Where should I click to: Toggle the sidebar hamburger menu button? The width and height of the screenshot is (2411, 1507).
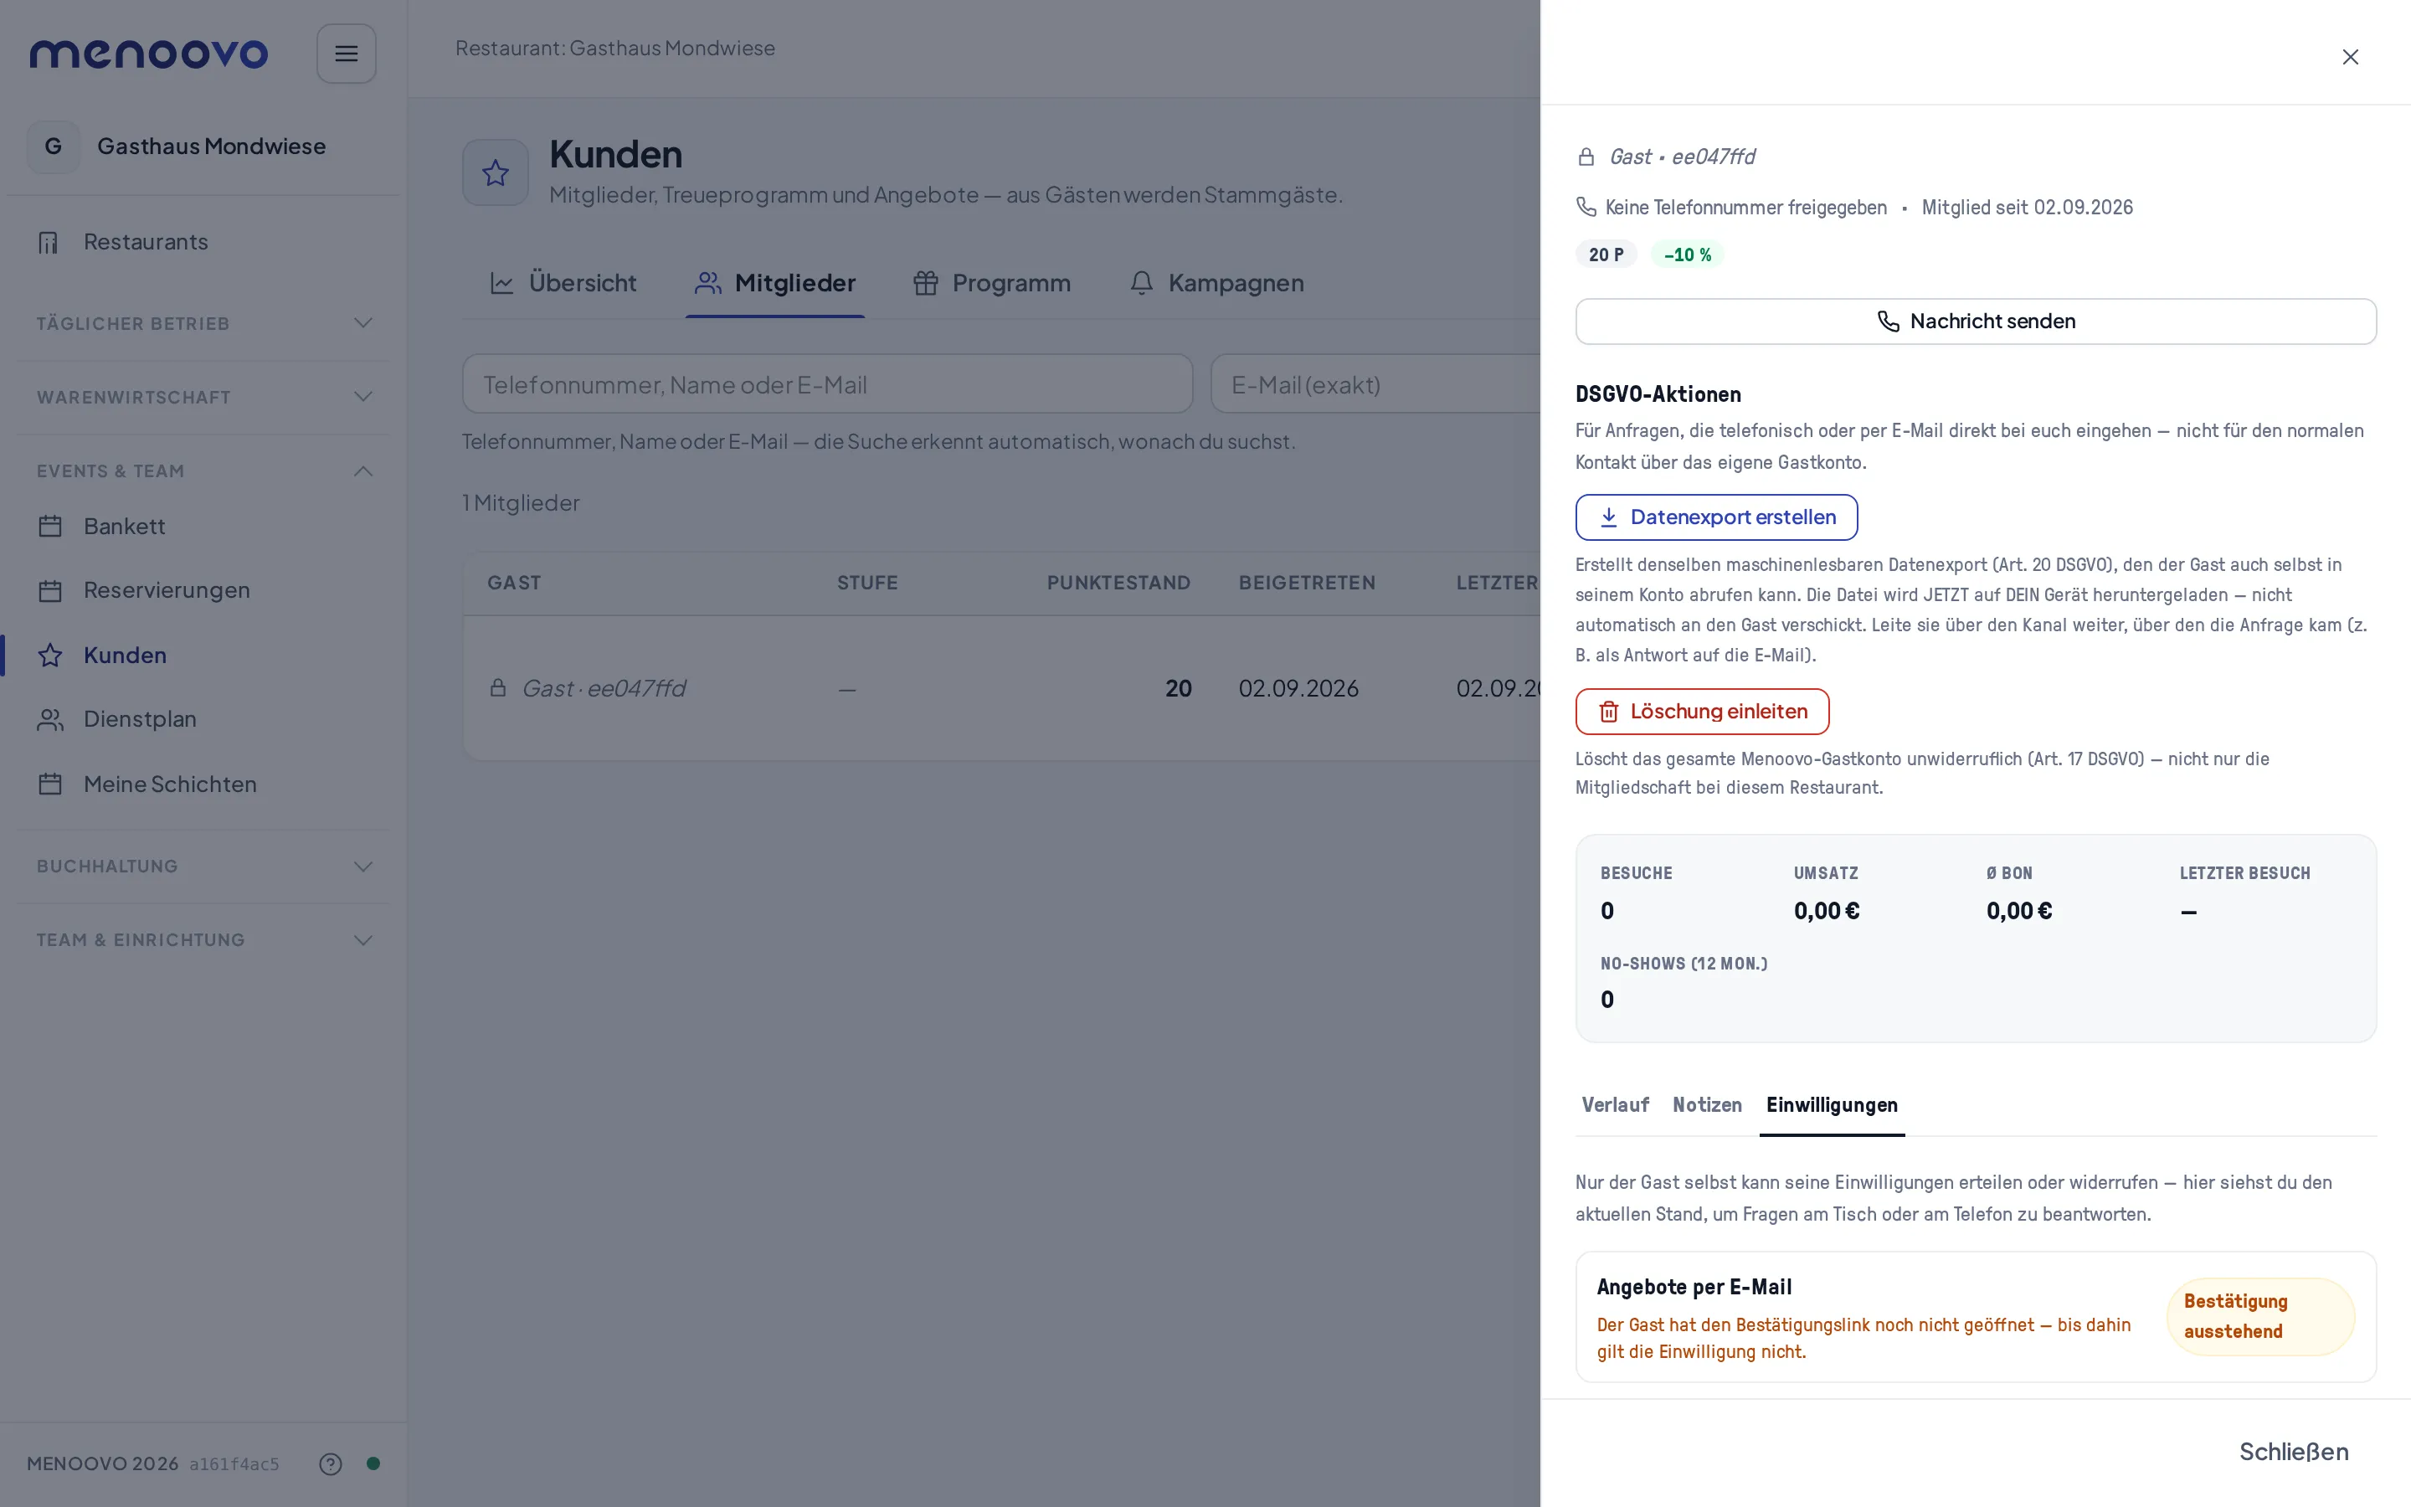346,54
